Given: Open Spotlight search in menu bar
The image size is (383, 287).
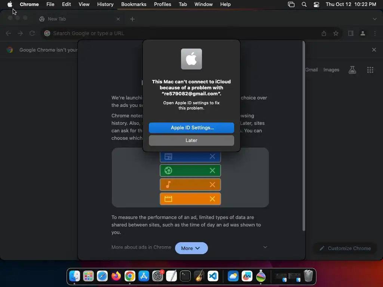Looking at the screenshot, I should click(x=304, y=4).
